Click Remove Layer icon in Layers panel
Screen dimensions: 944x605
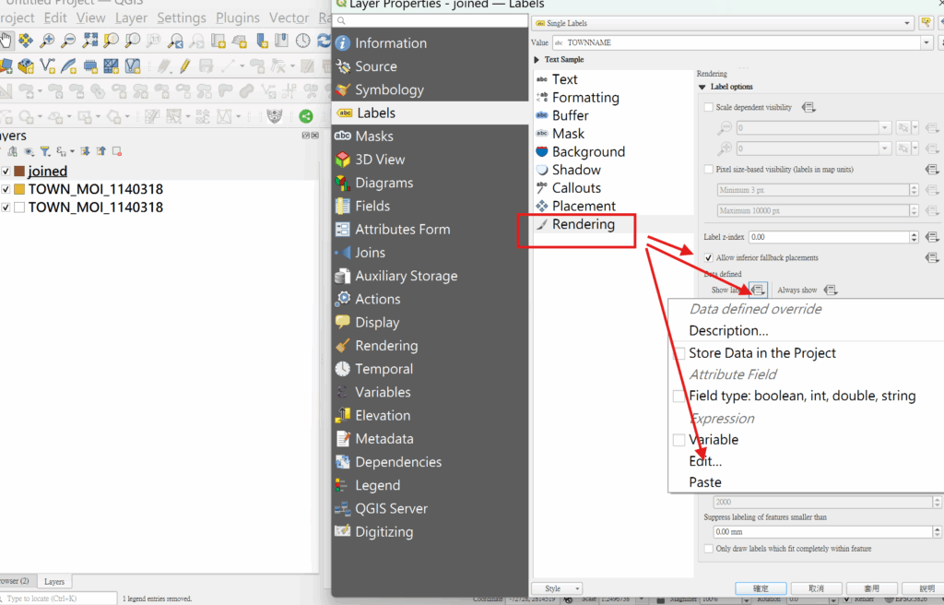pos(117,151)
